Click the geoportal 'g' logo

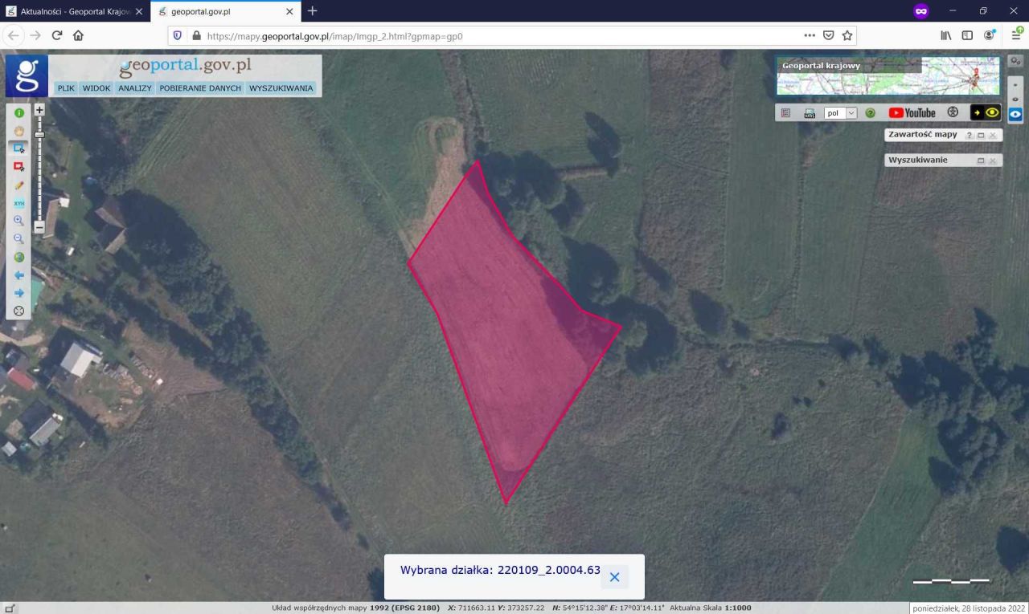(27, 75)
